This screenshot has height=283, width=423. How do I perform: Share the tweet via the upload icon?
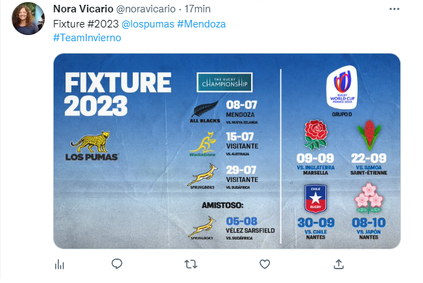coord(338,264)
